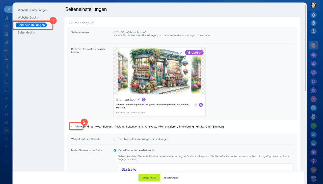Open the teal chat bubble item in the right sidebar
The width and height of the screenshot is (323, 184).
click(313, 108)
